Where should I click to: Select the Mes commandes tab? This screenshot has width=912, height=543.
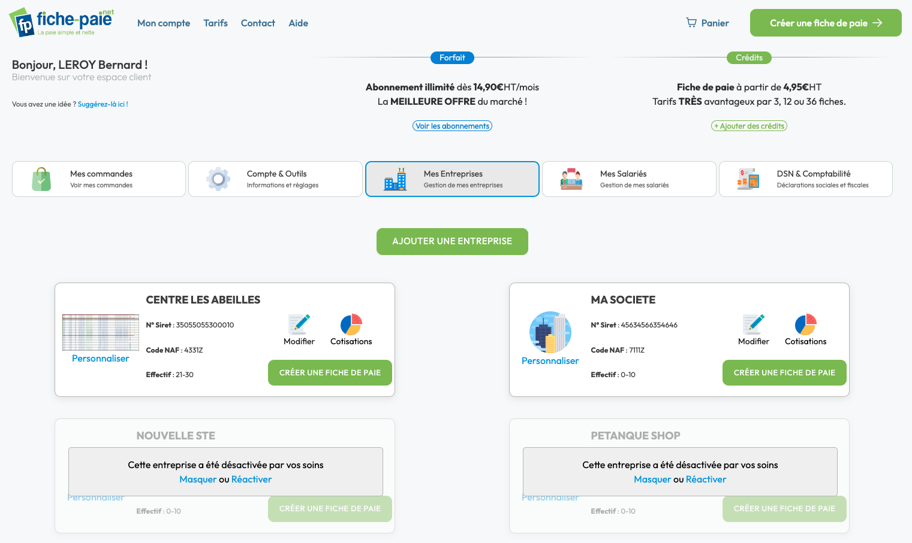[x=99, y=179]
